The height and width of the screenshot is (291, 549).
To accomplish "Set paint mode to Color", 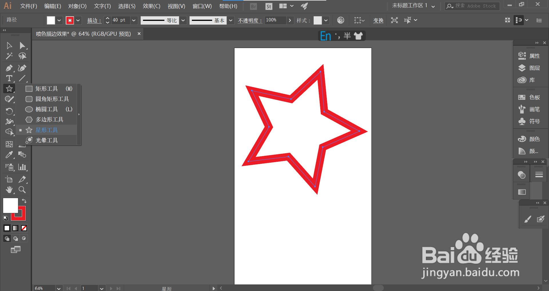I will tap(7, 228).
